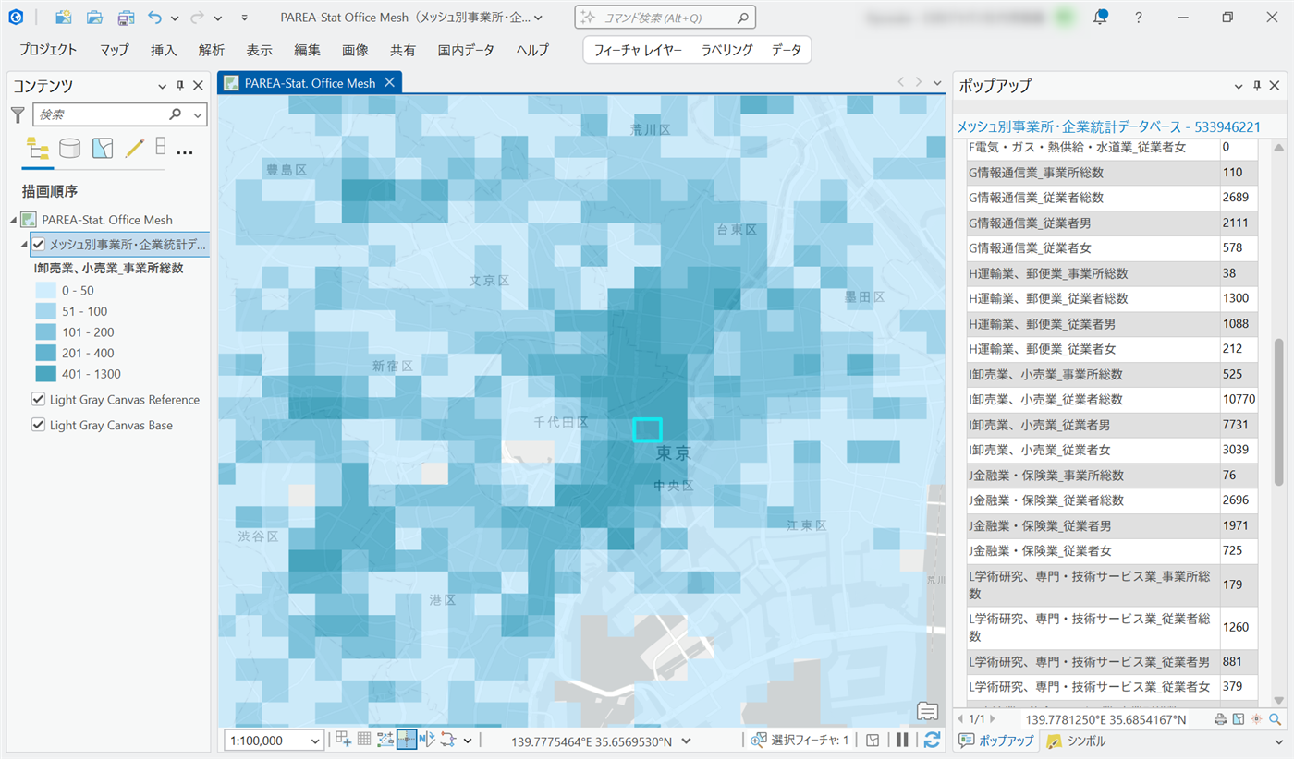Hide the Light Gray Canvas Base layer
The width and height of the screenshot is (1294, 759).
click(39, 426)
